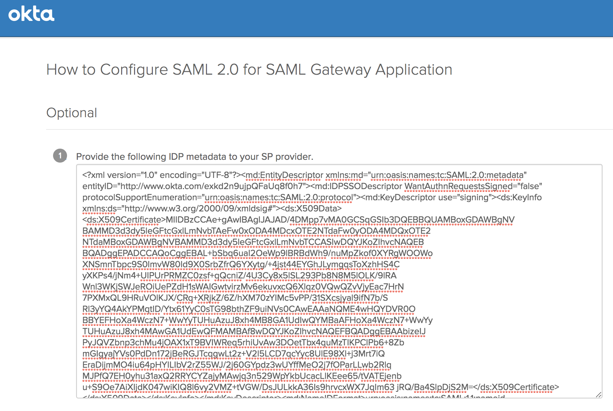
Task: Click the xmlns:ds w3.org xmldsig URL
Action: 198,209
